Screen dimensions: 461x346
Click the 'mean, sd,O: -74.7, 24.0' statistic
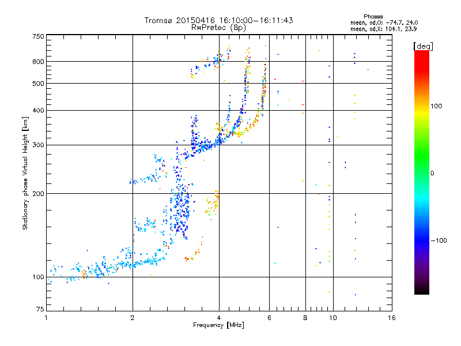(x=384, y=23)
